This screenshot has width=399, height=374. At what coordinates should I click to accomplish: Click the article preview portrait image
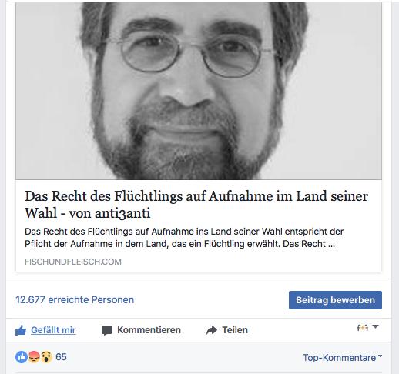(x=199, y=91)
